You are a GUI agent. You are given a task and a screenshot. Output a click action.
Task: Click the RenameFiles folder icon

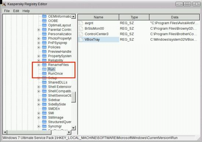[x=44, y=65]
